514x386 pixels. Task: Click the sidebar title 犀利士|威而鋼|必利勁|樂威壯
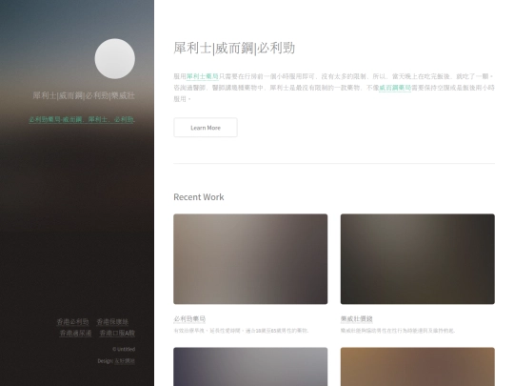pos(84,95)
